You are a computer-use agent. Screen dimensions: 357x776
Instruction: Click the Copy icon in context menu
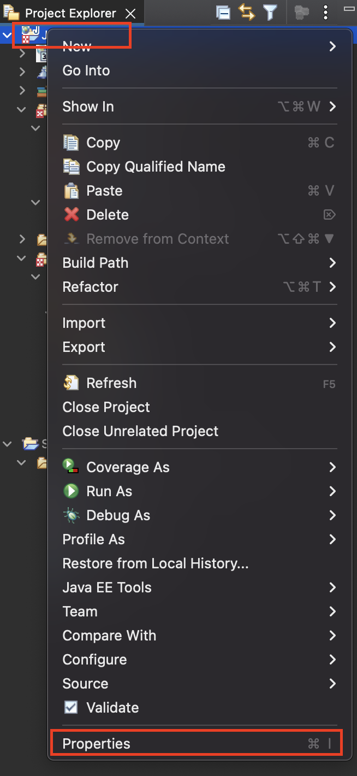72,143
